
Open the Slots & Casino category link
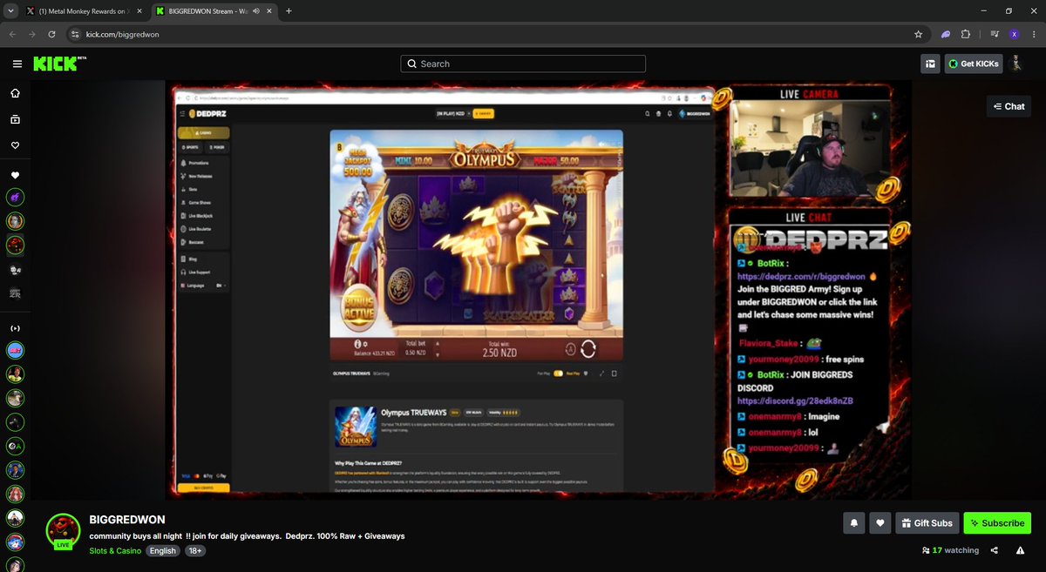click(x=115, y=550)
